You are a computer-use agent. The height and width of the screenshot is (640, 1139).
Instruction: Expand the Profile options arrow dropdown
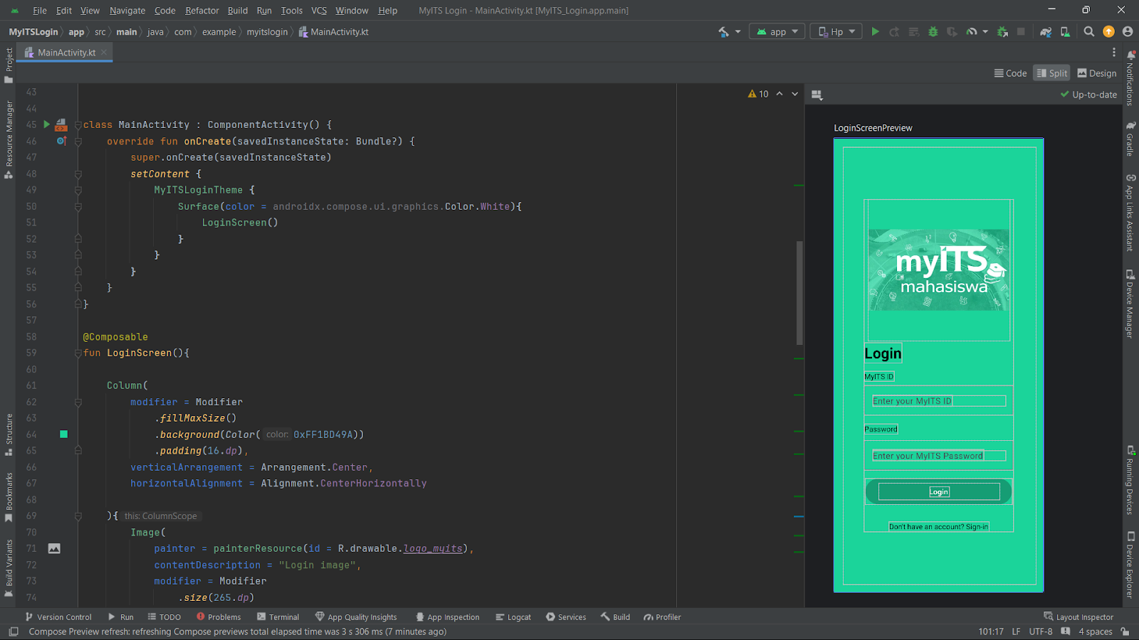(985, 31)
